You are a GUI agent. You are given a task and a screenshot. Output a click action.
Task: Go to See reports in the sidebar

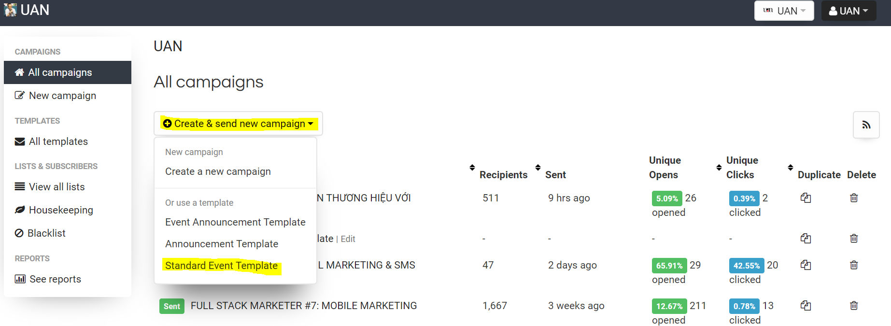55,279
